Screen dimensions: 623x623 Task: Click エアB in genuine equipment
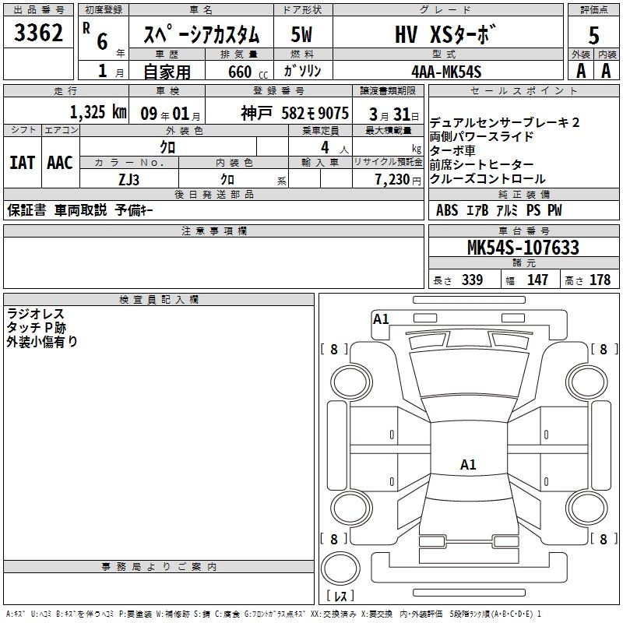477,209
